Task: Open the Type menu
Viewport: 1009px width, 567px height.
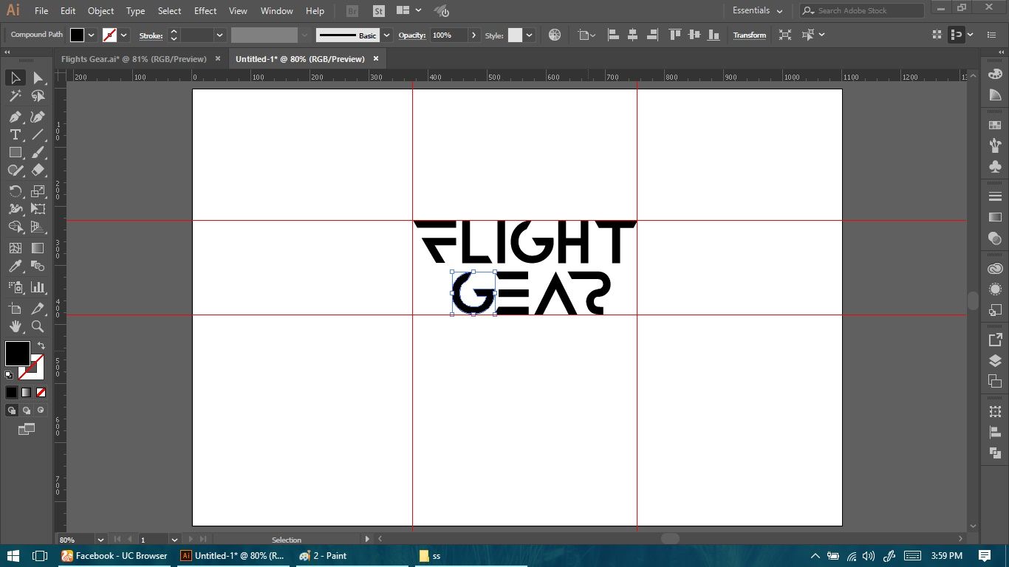Action: [x=135, y=11]
